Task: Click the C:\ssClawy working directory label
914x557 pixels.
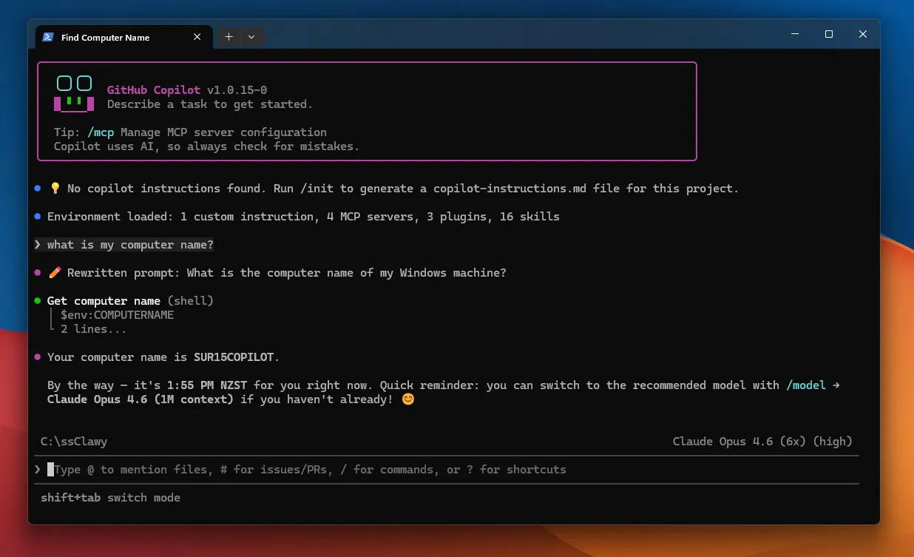Action: coord(74,442)
